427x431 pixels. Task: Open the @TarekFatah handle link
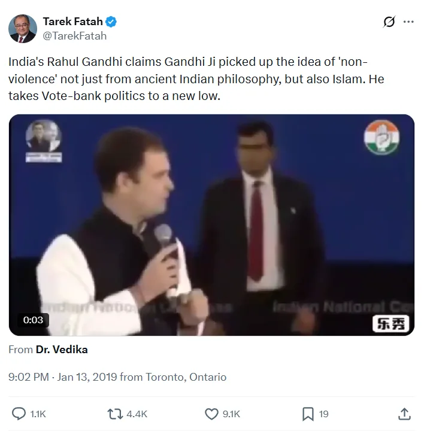point(75,36)
